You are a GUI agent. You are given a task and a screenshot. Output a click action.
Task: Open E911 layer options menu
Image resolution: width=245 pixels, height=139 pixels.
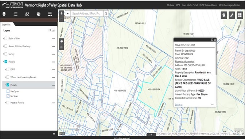pos(54,70)
